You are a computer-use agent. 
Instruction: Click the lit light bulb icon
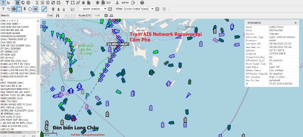point(53,9)
